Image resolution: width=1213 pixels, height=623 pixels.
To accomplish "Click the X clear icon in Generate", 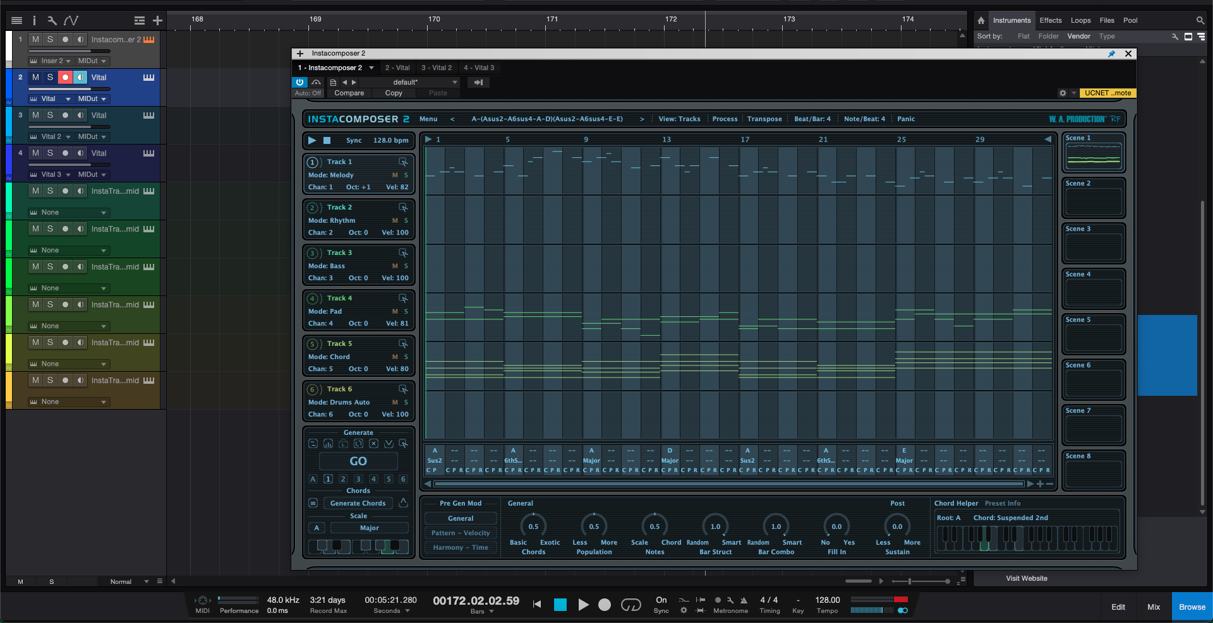I will [373, 444].
